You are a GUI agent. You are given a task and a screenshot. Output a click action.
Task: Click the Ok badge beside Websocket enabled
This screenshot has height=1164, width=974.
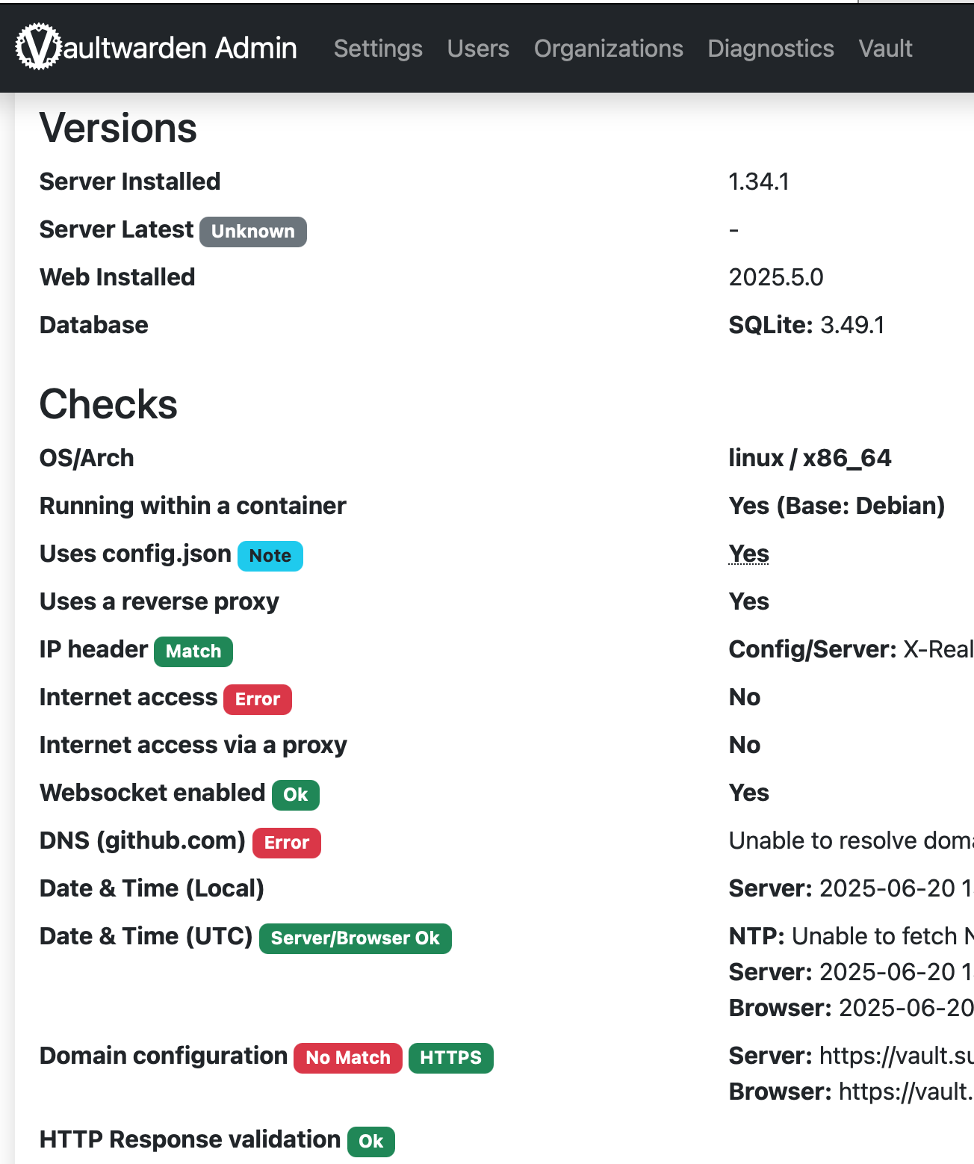coord(296,795)
